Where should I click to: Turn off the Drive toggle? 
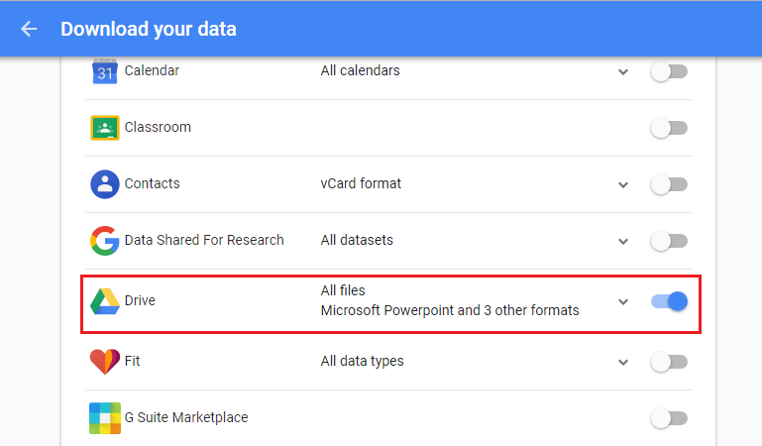(x=669, y=301)
